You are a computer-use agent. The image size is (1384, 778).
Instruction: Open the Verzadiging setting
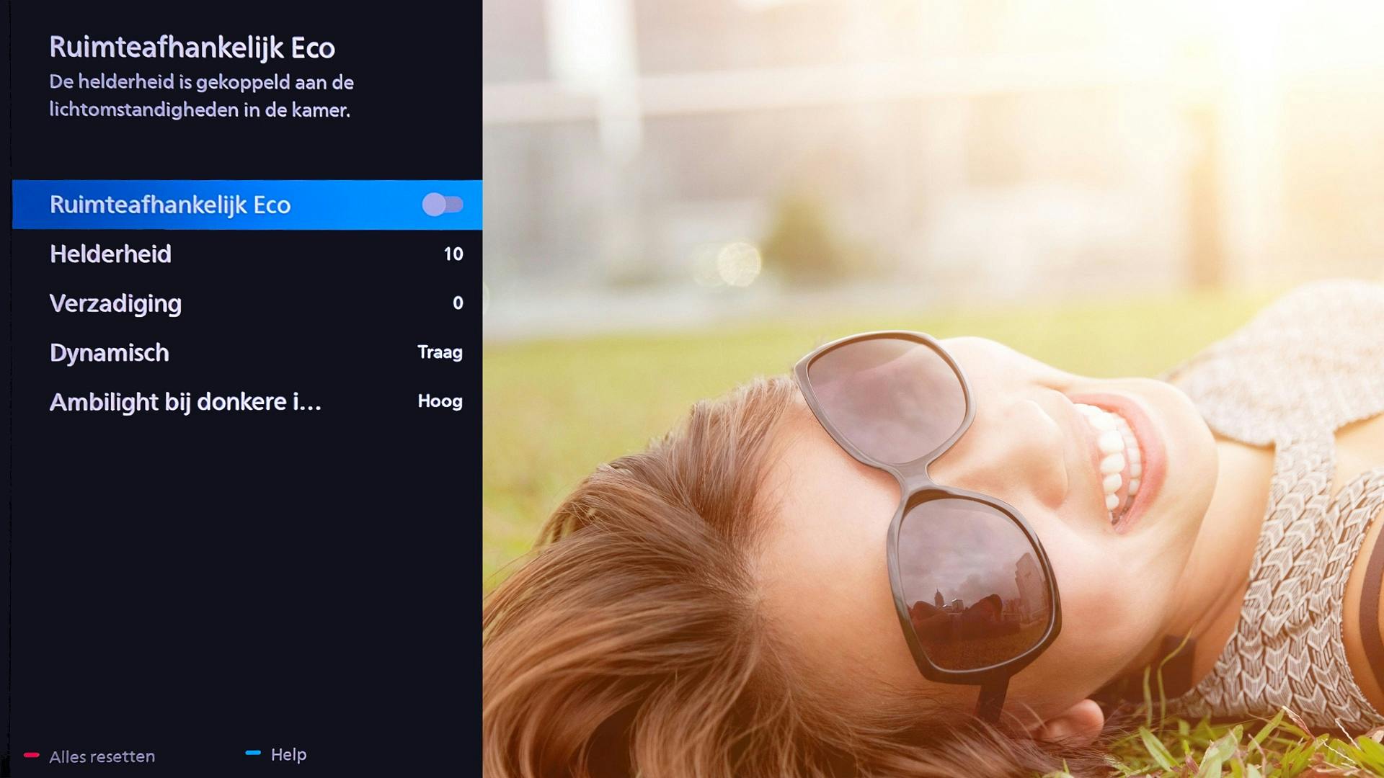point(115,303)
